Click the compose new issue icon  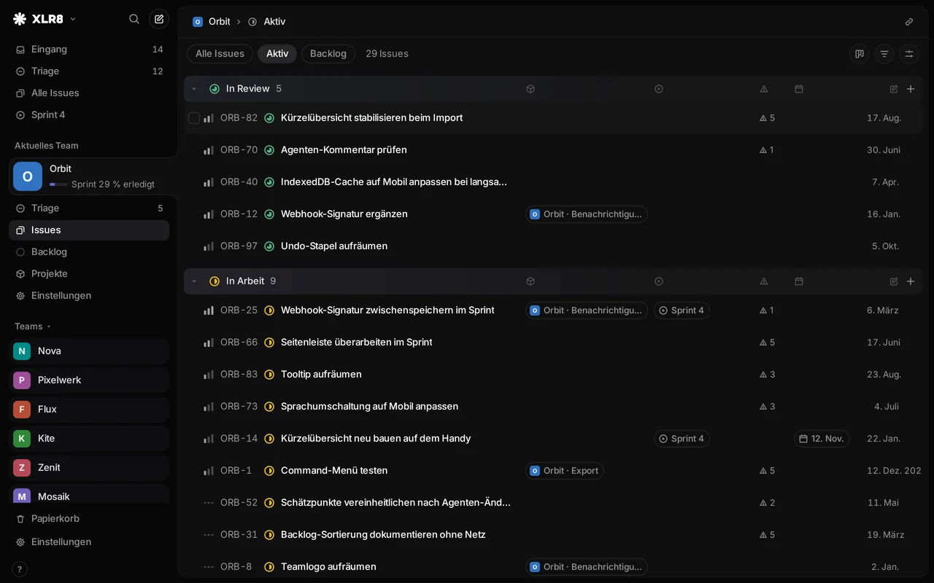pos(159,19)
